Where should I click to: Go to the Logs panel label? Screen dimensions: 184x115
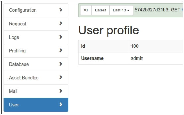pos(14,37)
